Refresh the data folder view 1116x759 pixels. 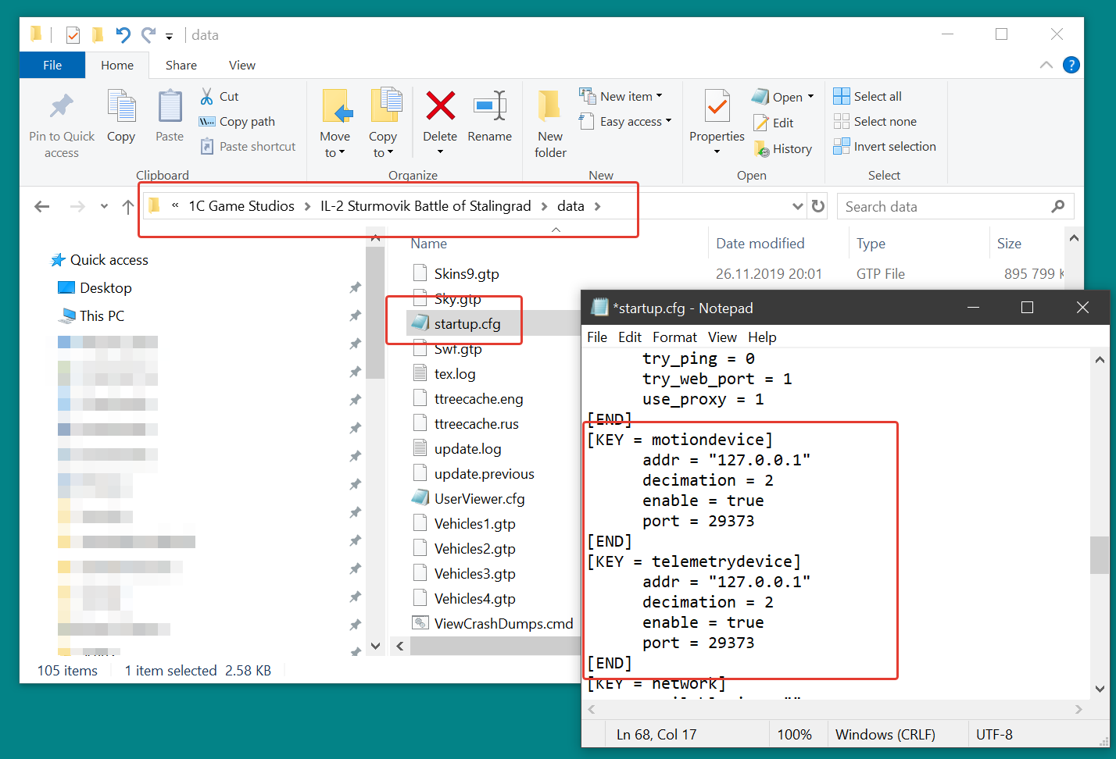[818, 206]
